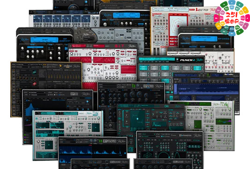Click the blue round knob in RP-EQ

point(87,102)
